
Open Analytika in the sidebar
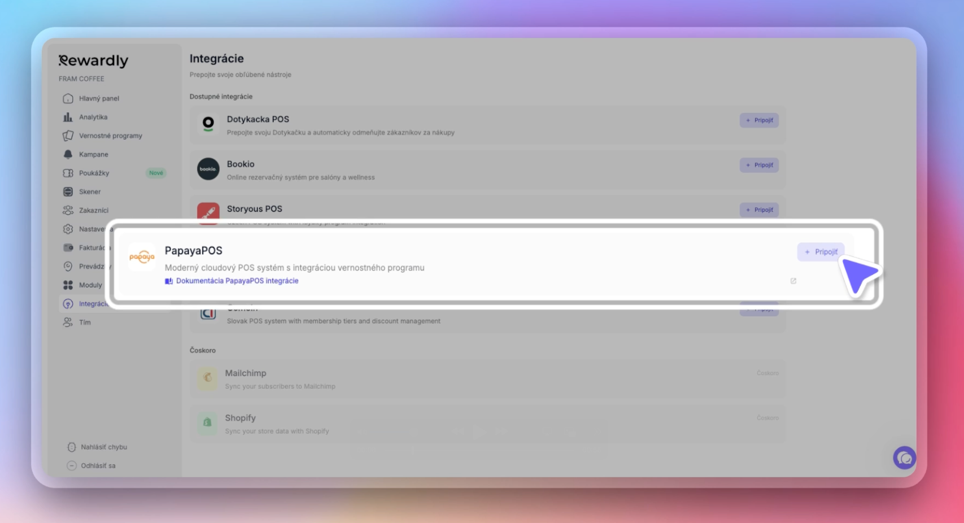tap(93, 117)
